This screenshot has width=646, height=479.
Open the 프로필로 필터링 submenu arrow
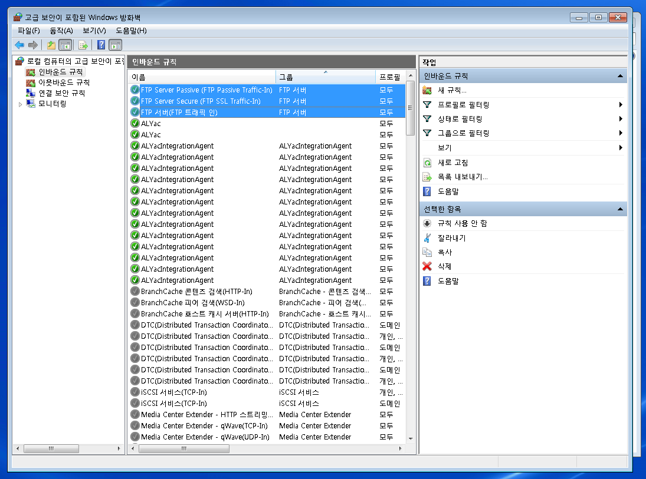(621, 104)
